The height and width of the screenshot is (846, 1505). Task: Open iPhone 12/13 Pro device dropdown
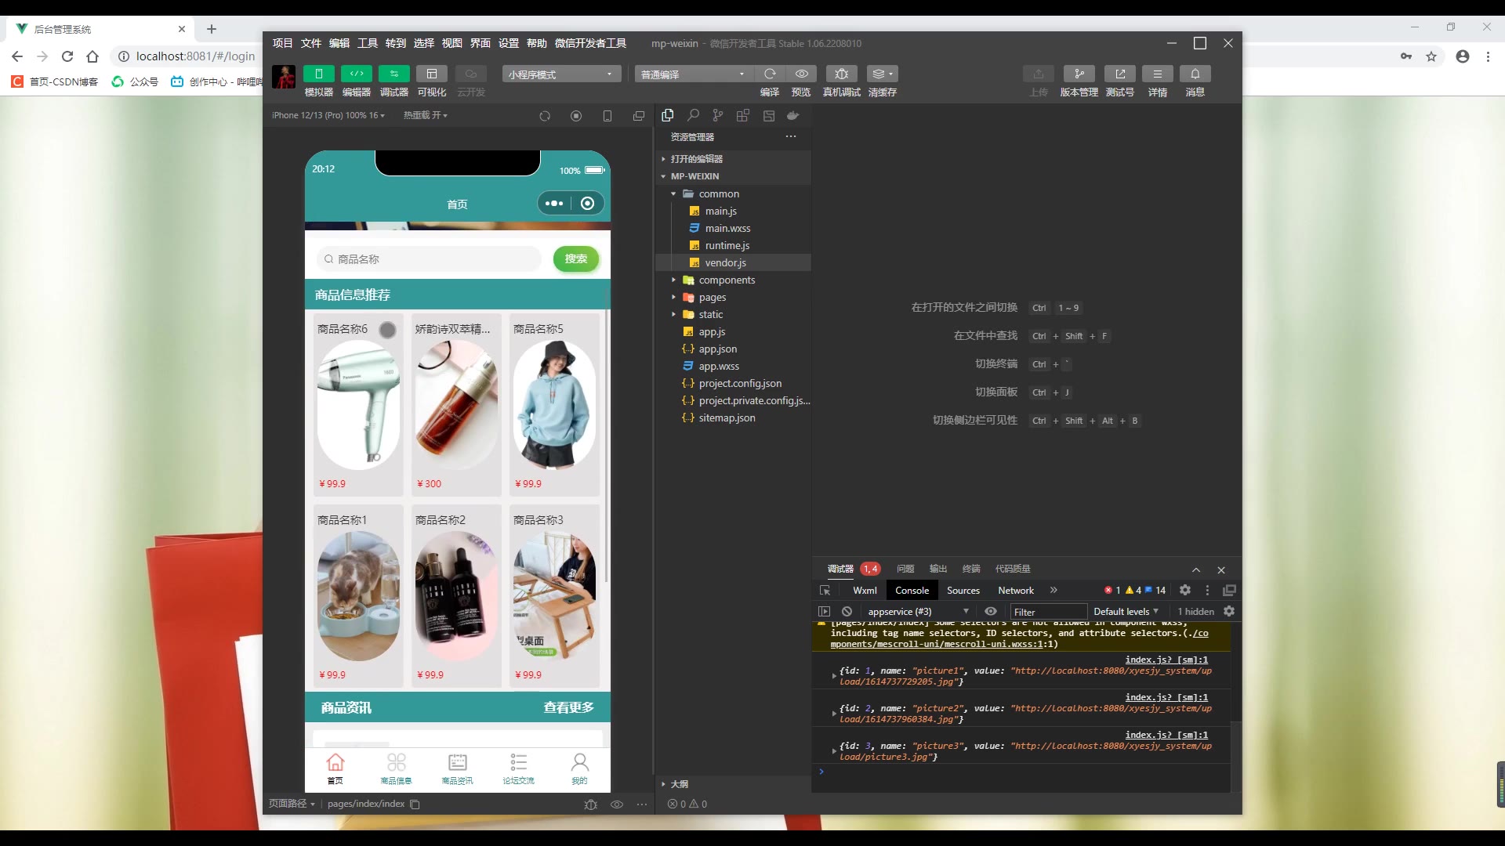(328, 115)
